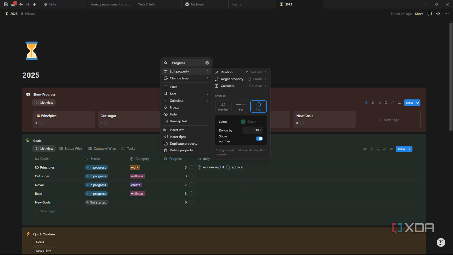Click the Divide by value field
This screenshot has width=453, height=255.
(x=253, y=130)
